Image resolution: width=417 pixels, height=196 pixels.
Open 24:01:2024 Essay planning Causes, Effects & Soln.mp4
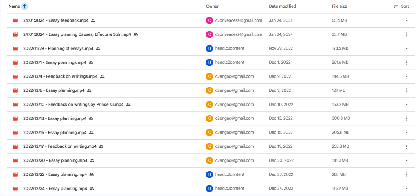(77, 34)
